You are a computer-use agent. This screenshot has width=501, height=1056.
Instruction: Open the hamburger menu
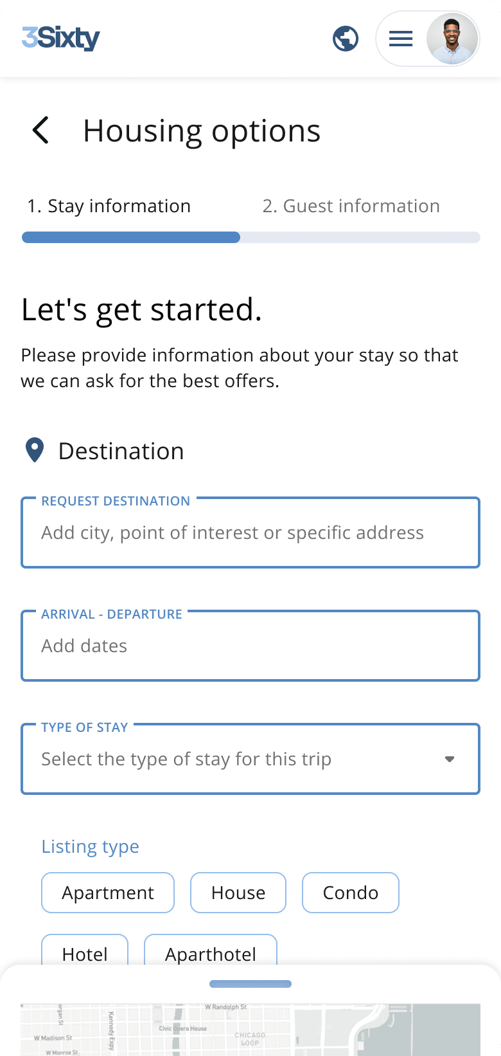tap(401, 39)
